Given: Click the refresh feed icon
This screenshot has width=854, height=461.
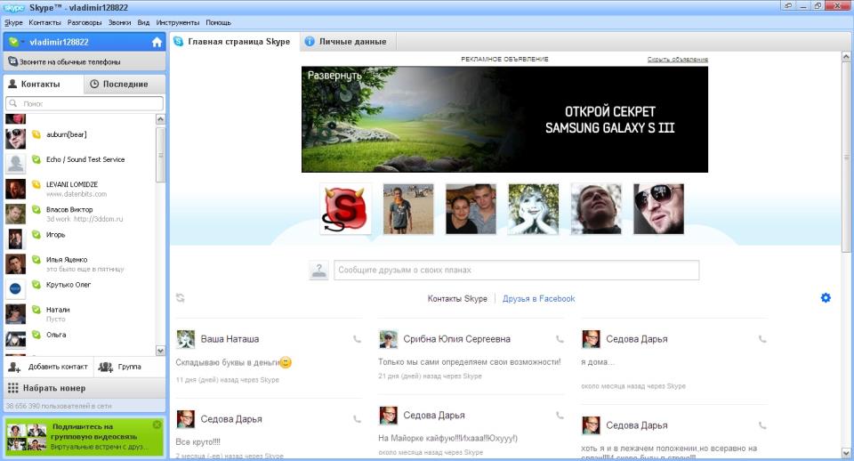Looking at the screenshot, I should tap(181, 297).
